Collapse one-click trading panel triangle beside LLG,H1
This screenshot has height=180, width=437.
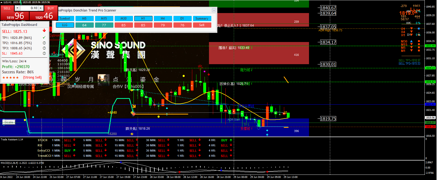coord(2,2)
